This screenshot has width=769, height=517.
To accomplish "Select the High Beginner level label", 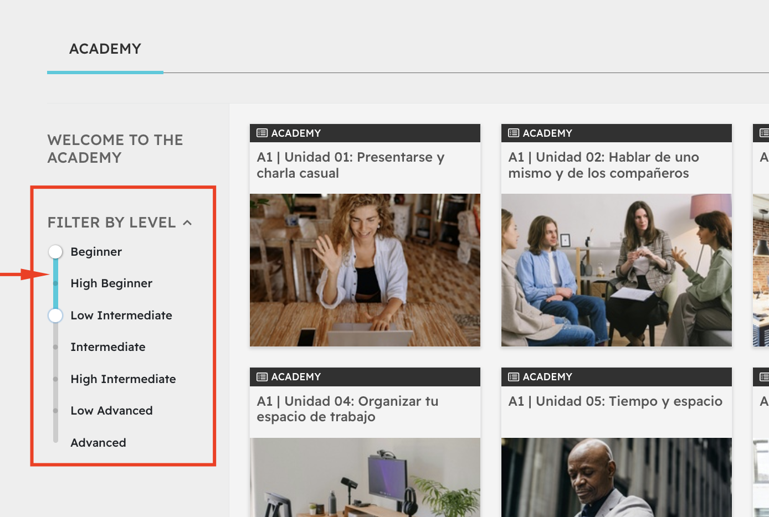I will [x=111, y=283].
